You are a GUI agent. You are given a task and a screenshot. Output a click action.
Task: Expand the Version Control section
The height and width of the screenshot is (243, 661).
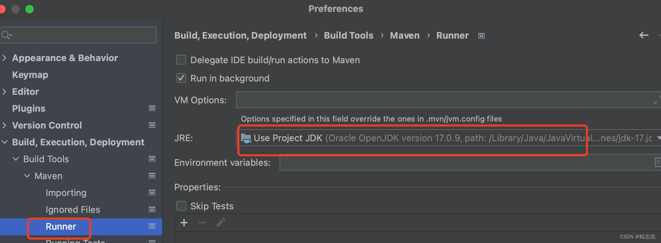point(4,125)
